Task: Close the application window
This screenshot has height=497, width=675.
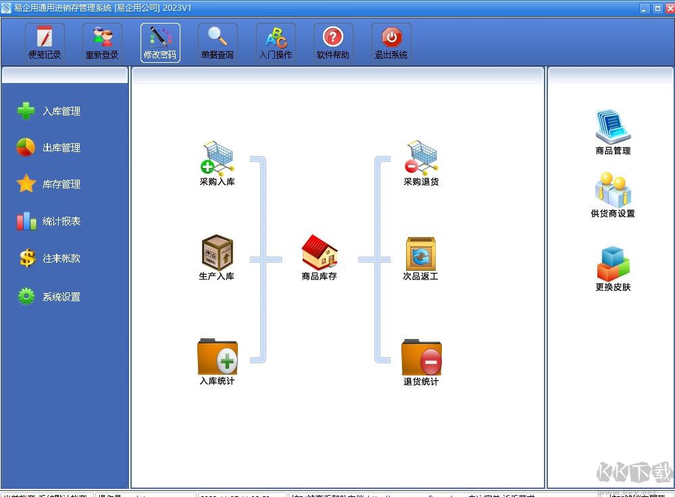Action: [670, 8]
